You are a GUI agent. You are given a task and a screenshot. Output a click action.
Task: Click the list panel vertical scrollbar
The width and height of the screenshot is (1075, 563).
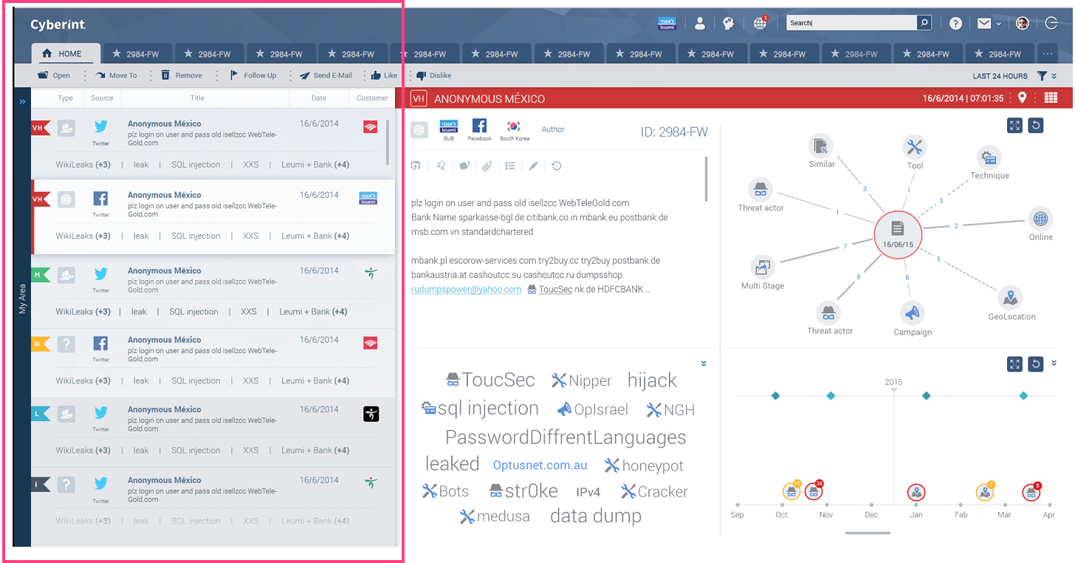[388, 143]
